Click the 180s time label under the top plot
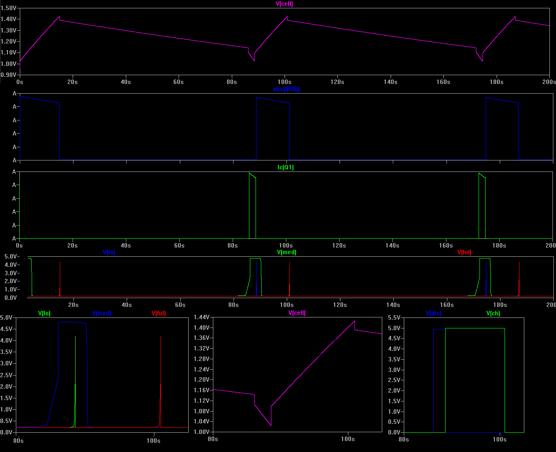 click(x=497, y=82)
